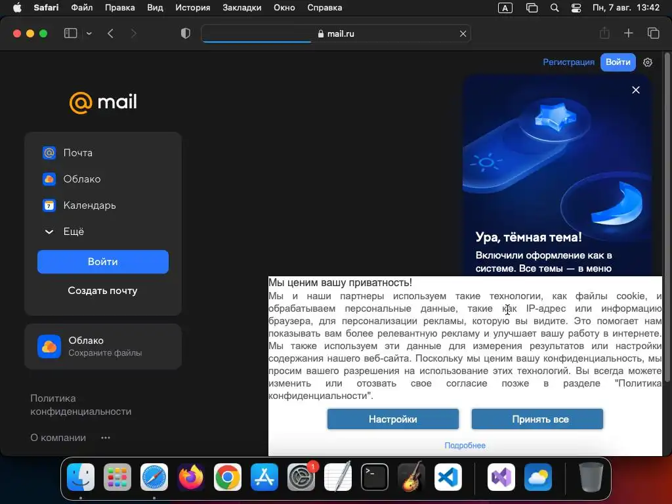Viewport: 672px width, 504px height.
Task: Open settings gear on mail.ru page
Action: 648,62
